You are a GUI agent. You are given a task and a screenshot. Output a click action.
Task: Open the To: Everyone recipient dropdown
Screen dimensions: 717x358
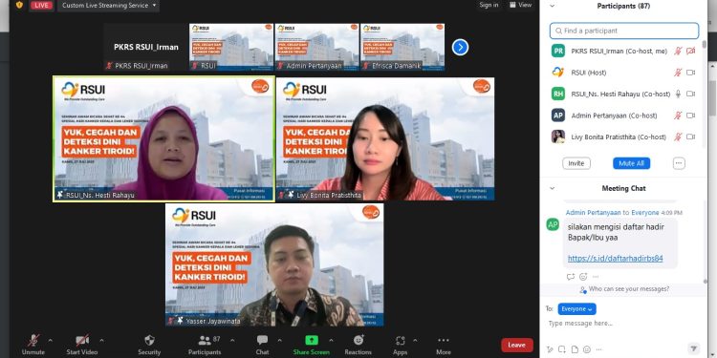(x=577, y=309)
